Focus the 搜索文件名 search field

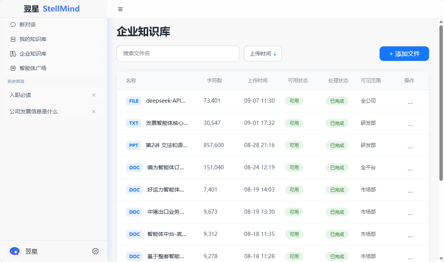point(178,54)
